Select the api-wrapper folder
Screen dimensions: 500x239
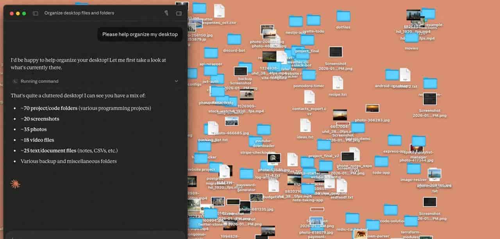point(211,53)
